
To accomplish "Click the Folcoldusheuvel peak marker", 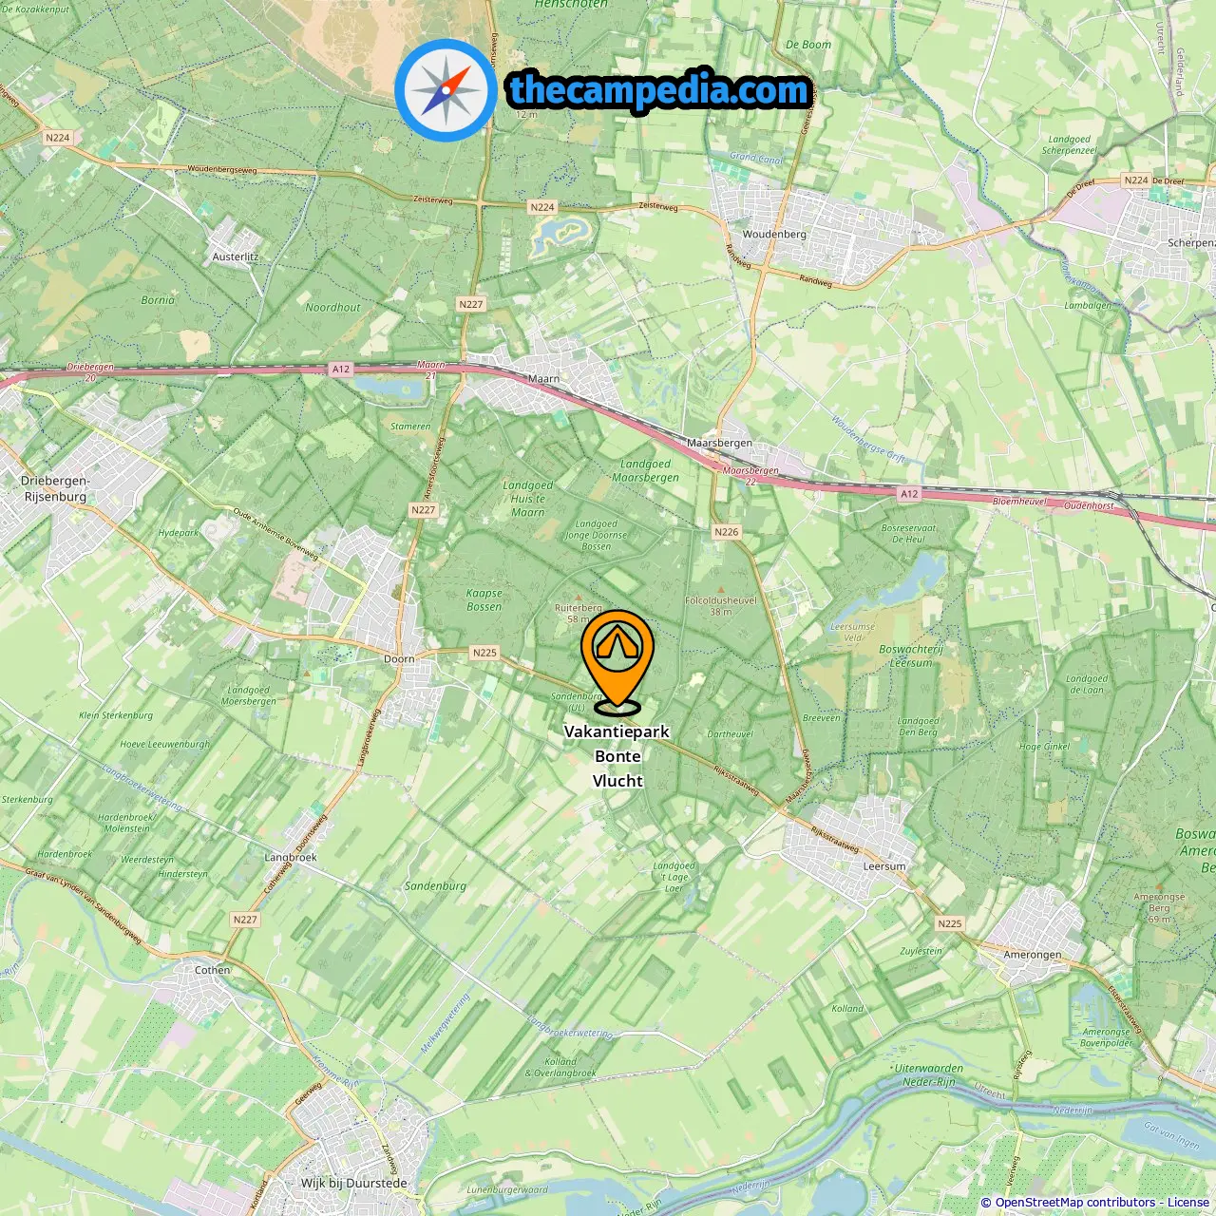I will click(x=721, y=590).
